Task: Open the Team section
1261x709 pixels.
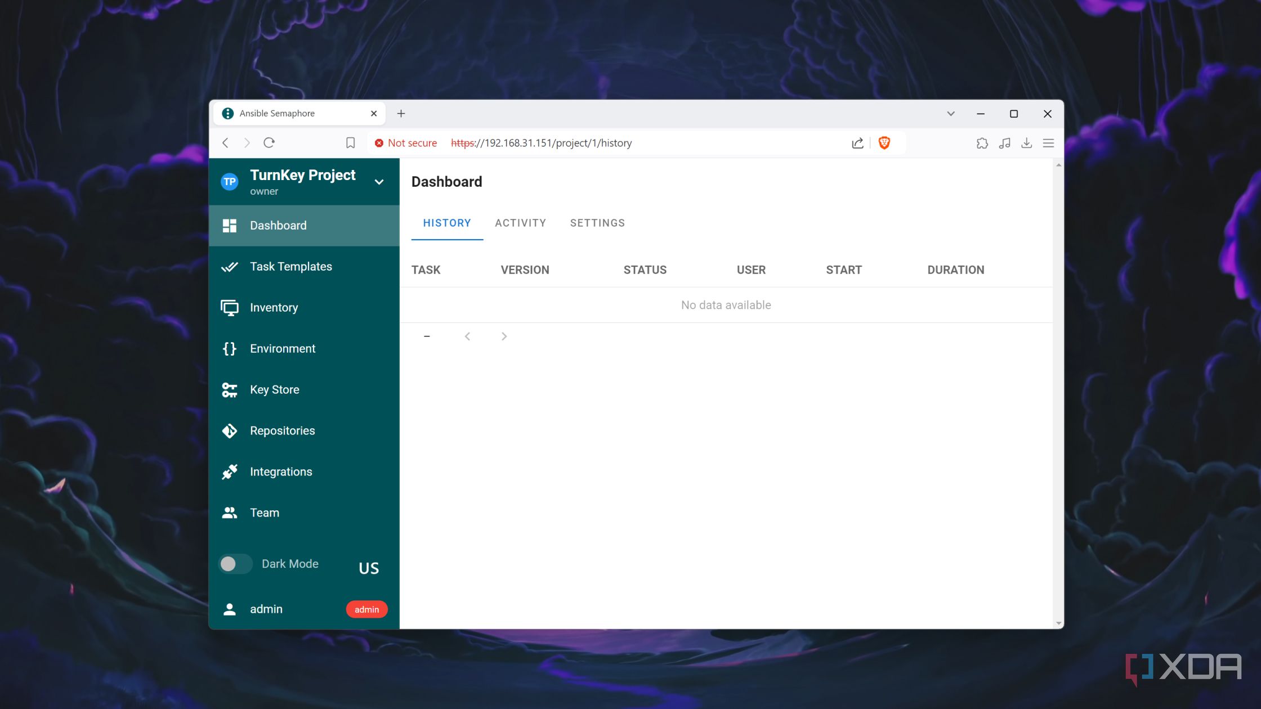Action: click(x=264, y=512)
